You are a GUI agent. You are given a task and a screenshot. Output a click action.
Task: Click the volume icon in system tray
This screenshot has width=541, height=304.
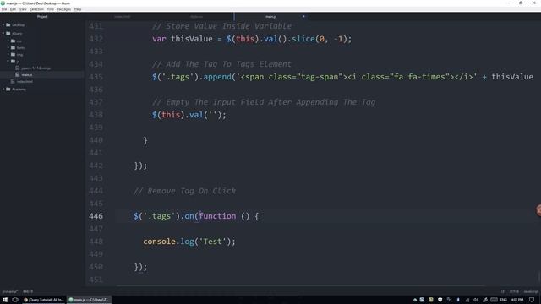[476, 300]
